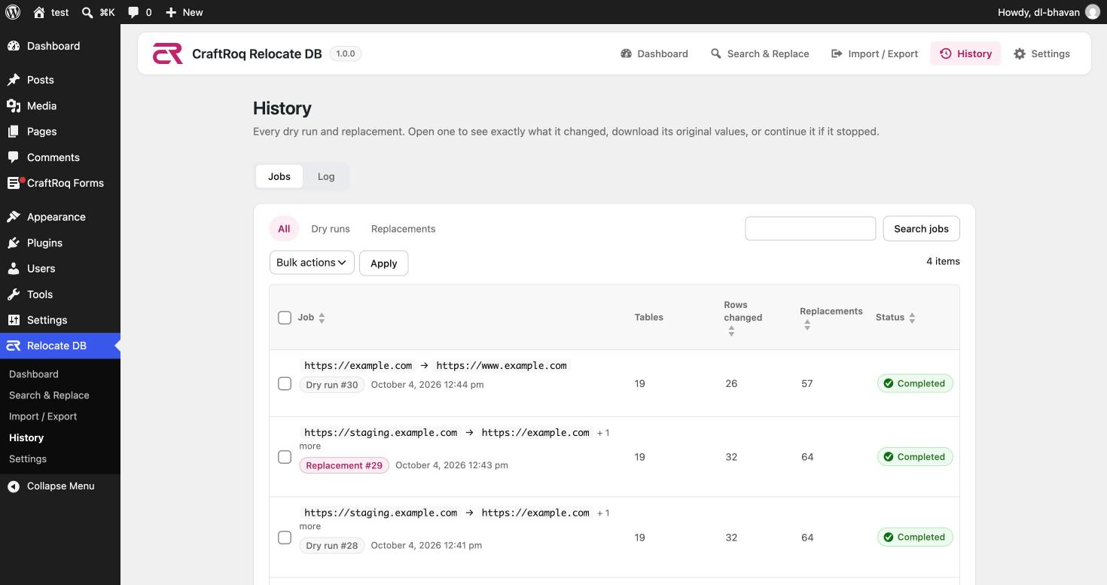Open Appearance in the WordPress sidebar

60,217
